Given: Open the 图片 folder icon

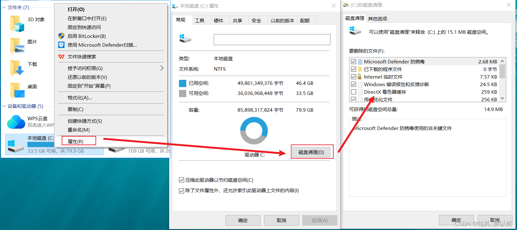Looking at the screenshot, I should click(17, 46).
